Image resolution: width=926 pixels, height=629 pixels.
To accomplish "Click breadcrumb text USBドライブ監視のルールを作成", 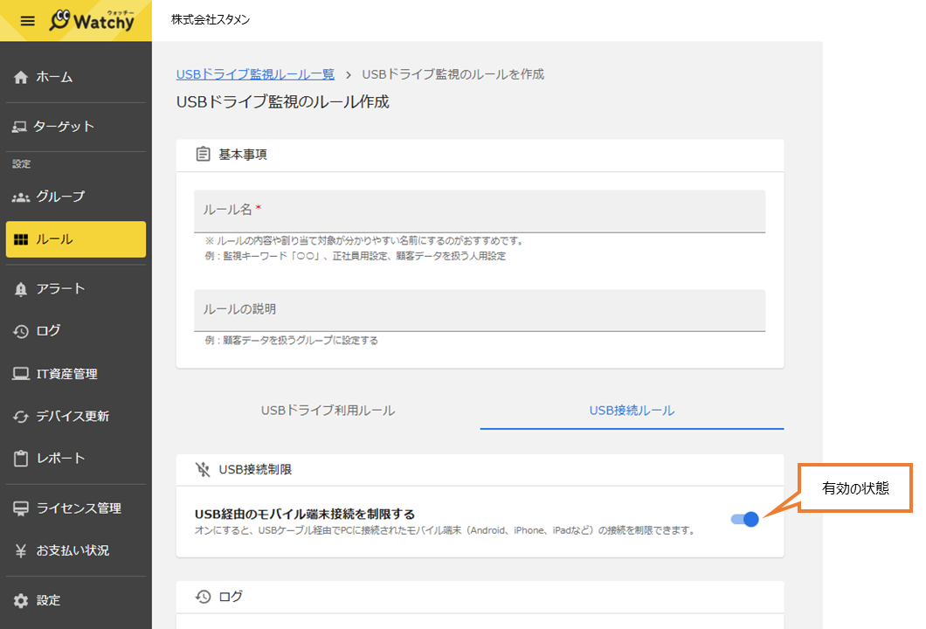I will click(453, 74).
